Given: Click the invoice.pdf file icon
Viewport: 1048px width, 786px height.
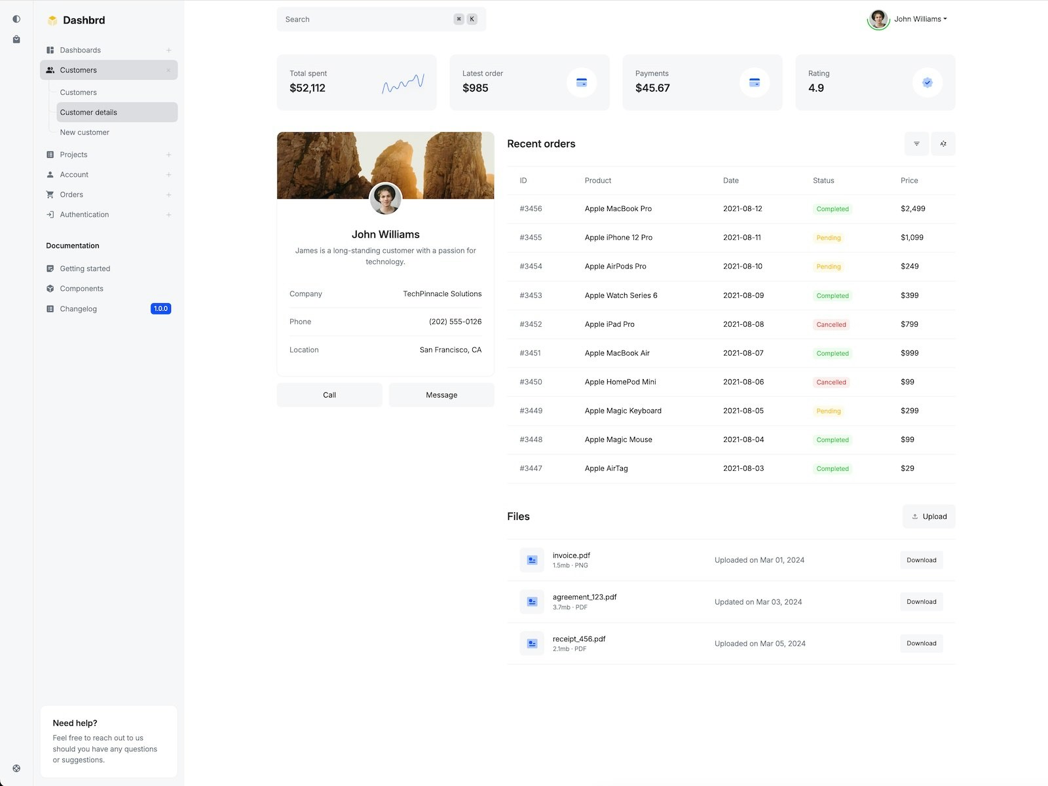Looking at the screenshot, I should [532, 560].
